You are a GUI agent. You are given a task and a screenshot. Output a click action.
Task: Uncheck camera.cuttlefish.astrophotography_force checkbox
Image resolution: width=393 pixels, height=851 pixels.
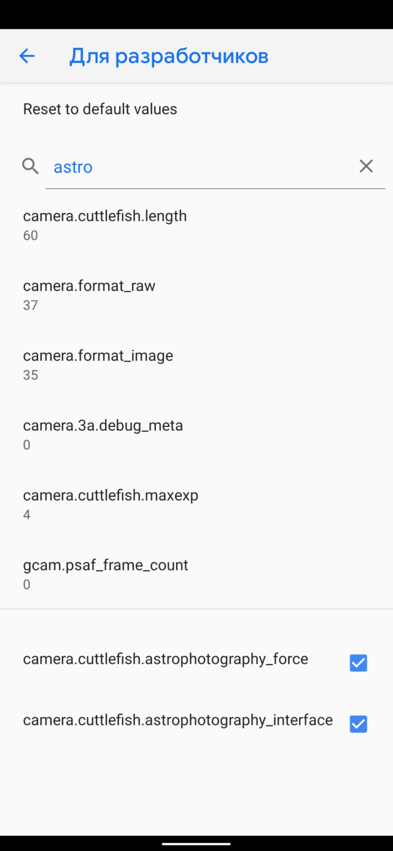[x=358, y=663]
